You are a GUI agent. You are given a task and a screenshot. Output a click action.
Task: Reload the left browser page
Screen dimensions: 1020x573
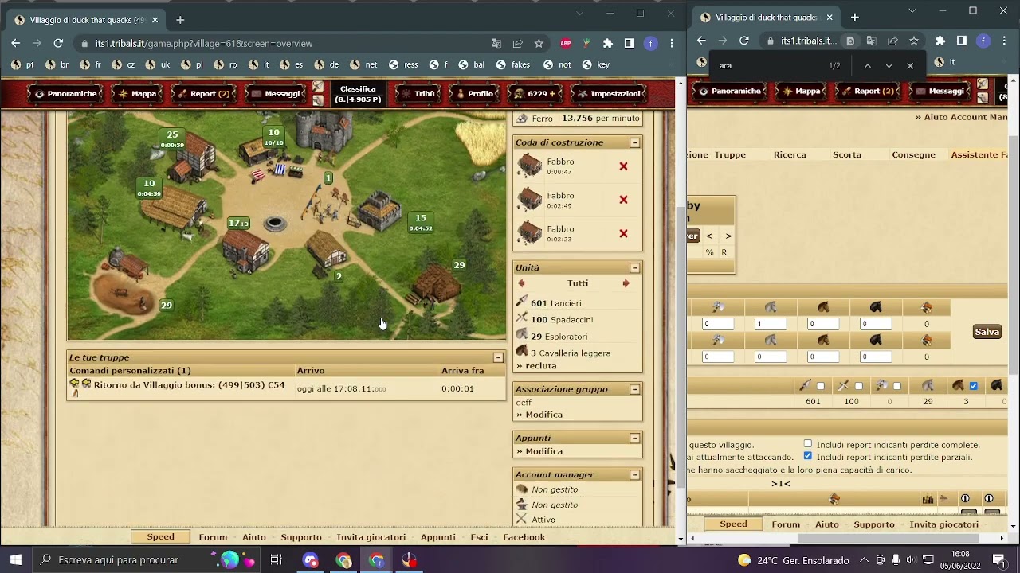click(x=58, y=43)
